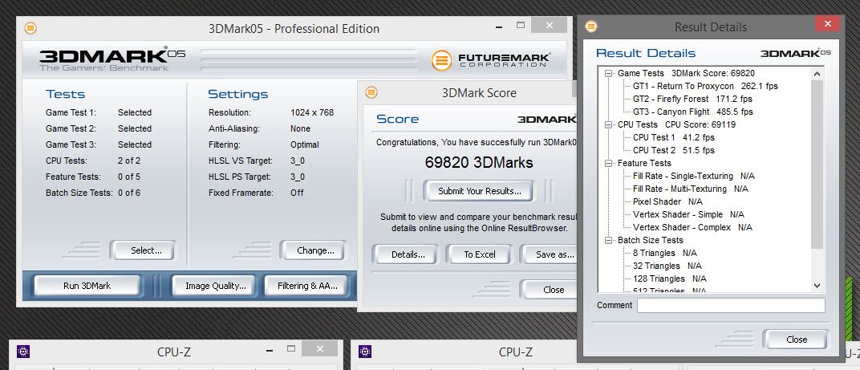860x370 pixels.
Task: Open score Details
Action: 405,254
